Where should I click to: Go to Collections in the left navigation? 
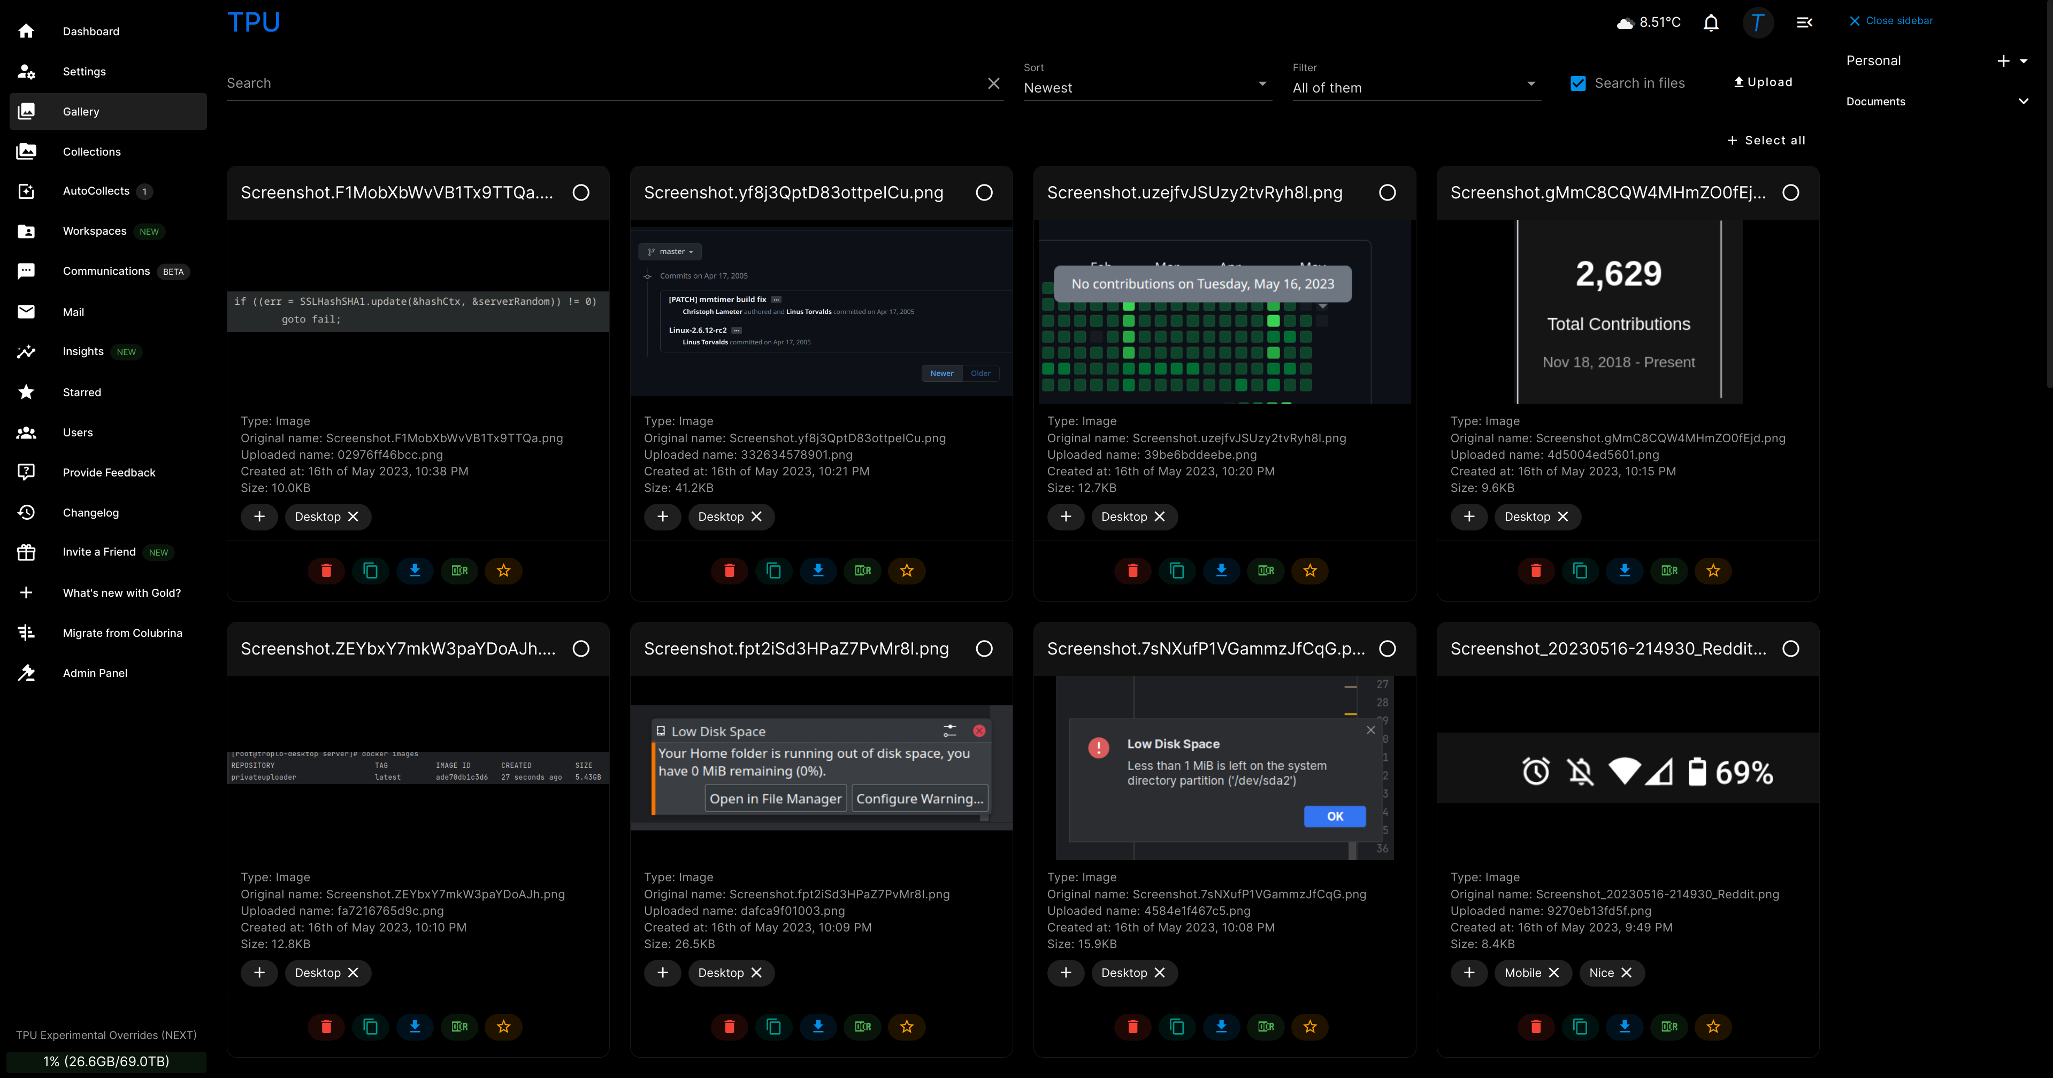pyautogui.click(x=91, y=151)
